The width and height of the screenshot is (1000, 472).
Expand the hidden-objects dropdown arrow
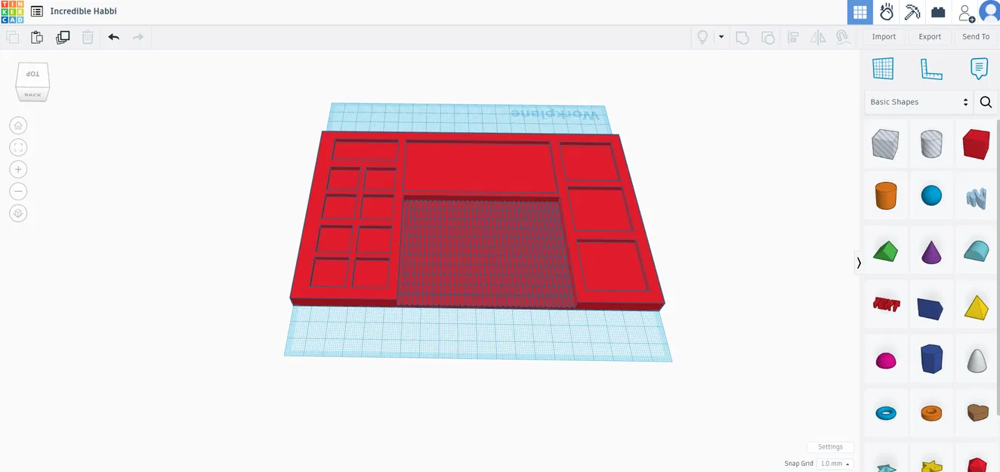tap(721, 36)
